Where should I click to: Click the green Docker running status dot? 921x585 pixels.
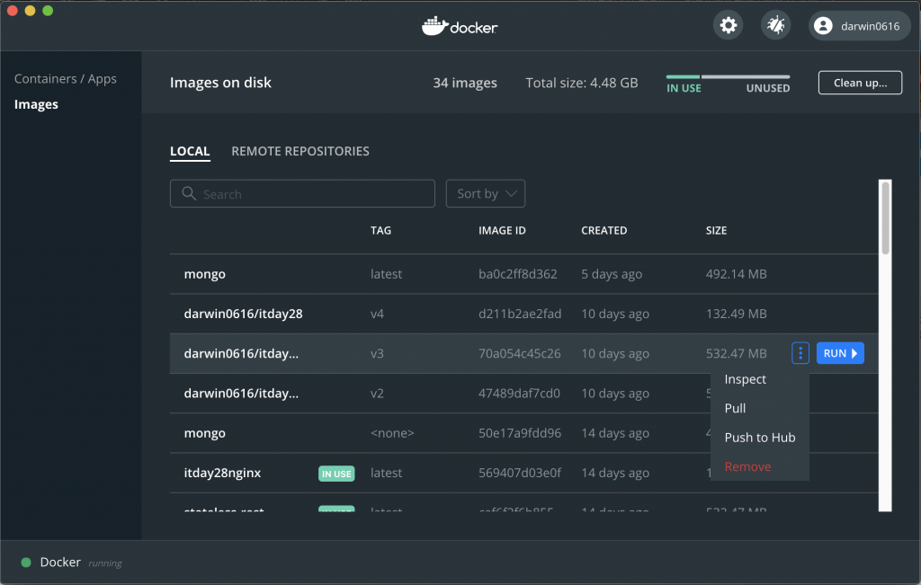coord(27,563)
